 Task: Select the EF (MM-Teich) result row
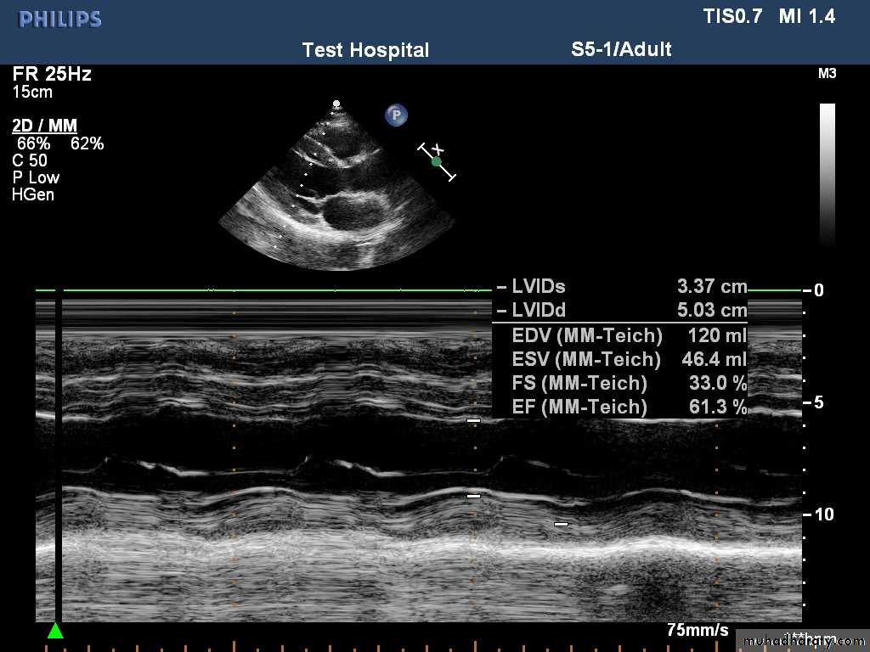coord(629,407)
